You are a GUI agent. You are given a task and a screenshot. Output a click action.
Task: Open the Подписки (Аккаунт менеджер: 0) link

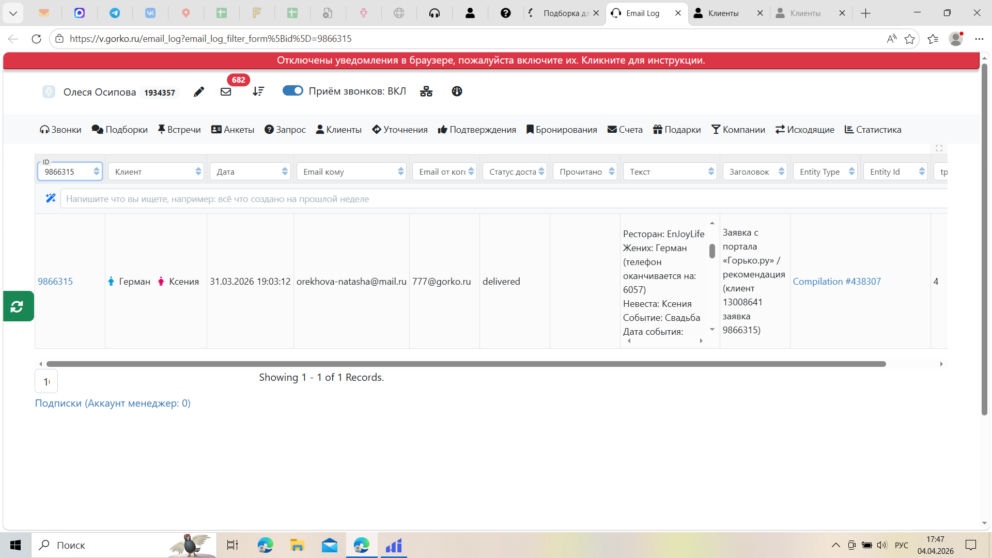coord(113,404)
